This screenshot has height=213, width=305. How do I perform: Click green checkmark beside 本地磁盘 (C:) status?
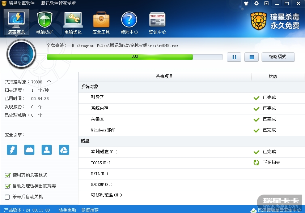(257, 152)
